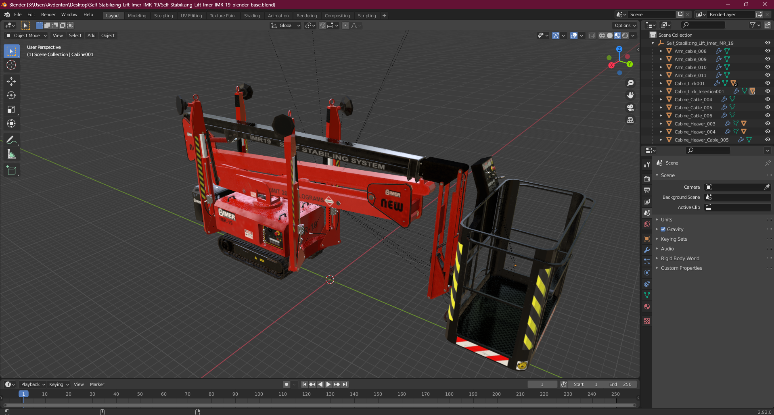Open Material properties tab
This screenshot has height=415, width=774.
coord(647,307)
